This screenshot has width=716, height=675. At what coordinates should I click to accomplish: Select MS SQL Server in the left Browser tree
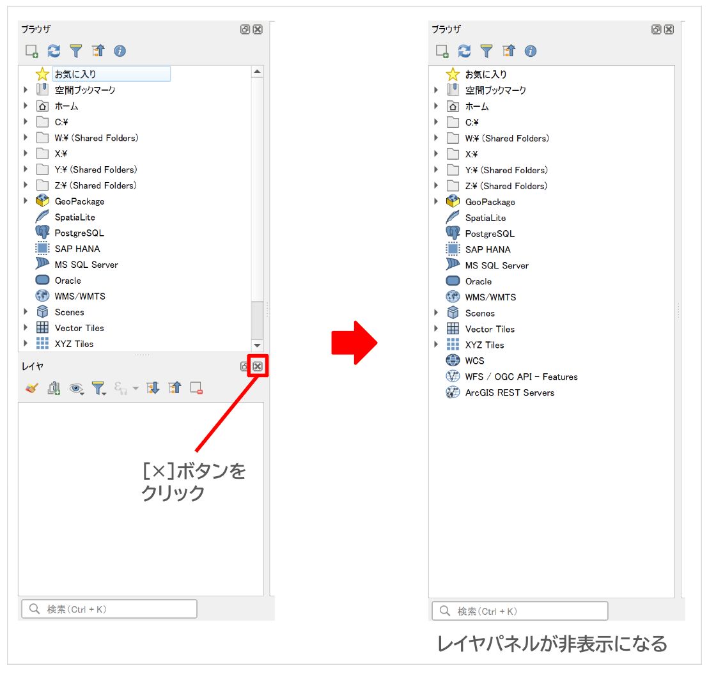tap(86, 265)
